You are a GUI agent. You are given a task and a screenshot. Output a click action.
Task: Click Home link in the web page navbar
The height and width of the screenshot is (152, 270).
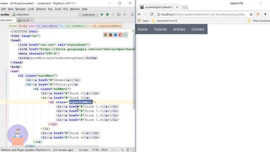click(x=143, y=29)
